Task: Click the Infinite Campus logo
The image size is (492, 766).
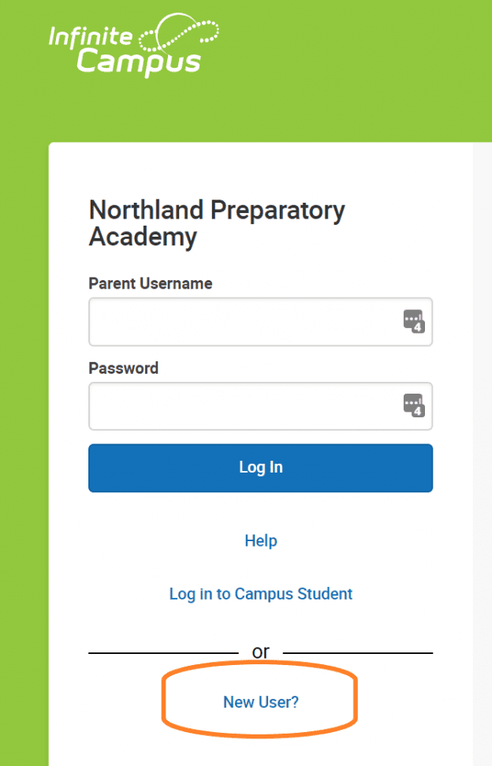Action: [134, 46]
